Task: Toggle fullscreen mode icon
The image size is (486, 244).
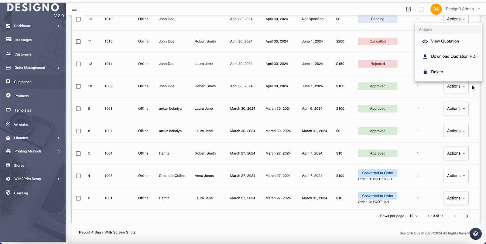Action: [x=421, y=9]
